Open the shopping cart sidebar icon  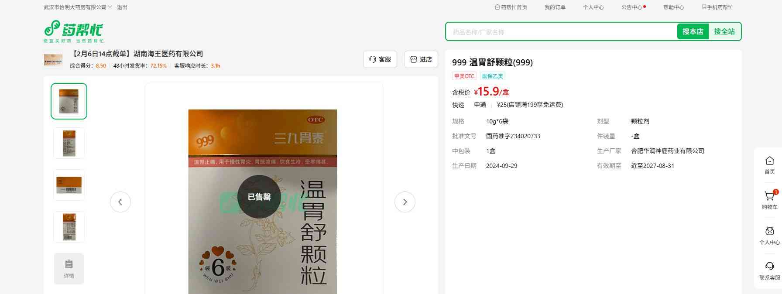[769, 200]
